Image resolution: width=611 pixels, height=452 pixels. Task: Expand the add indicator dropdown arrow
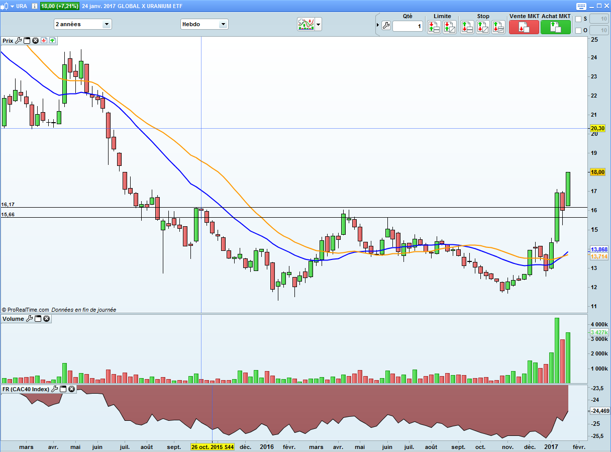[318, 24]
